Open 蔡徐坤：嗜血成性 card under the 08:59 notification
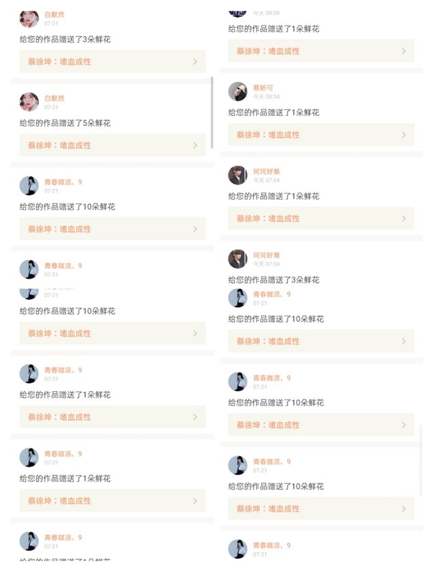 pyautogui.click(x=321, y=51)
